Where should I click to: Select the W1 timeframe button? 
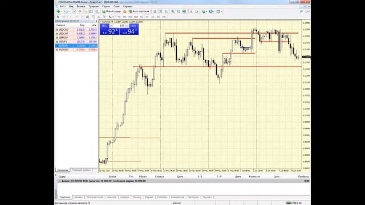[x=159, y=17]
